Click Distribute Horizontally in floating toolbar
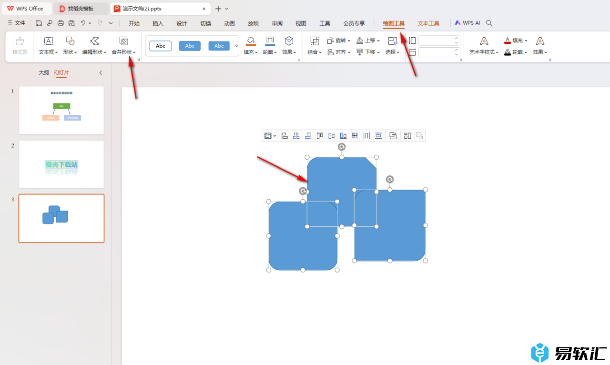Screen dimensions: 610x365 coord(366,136)
